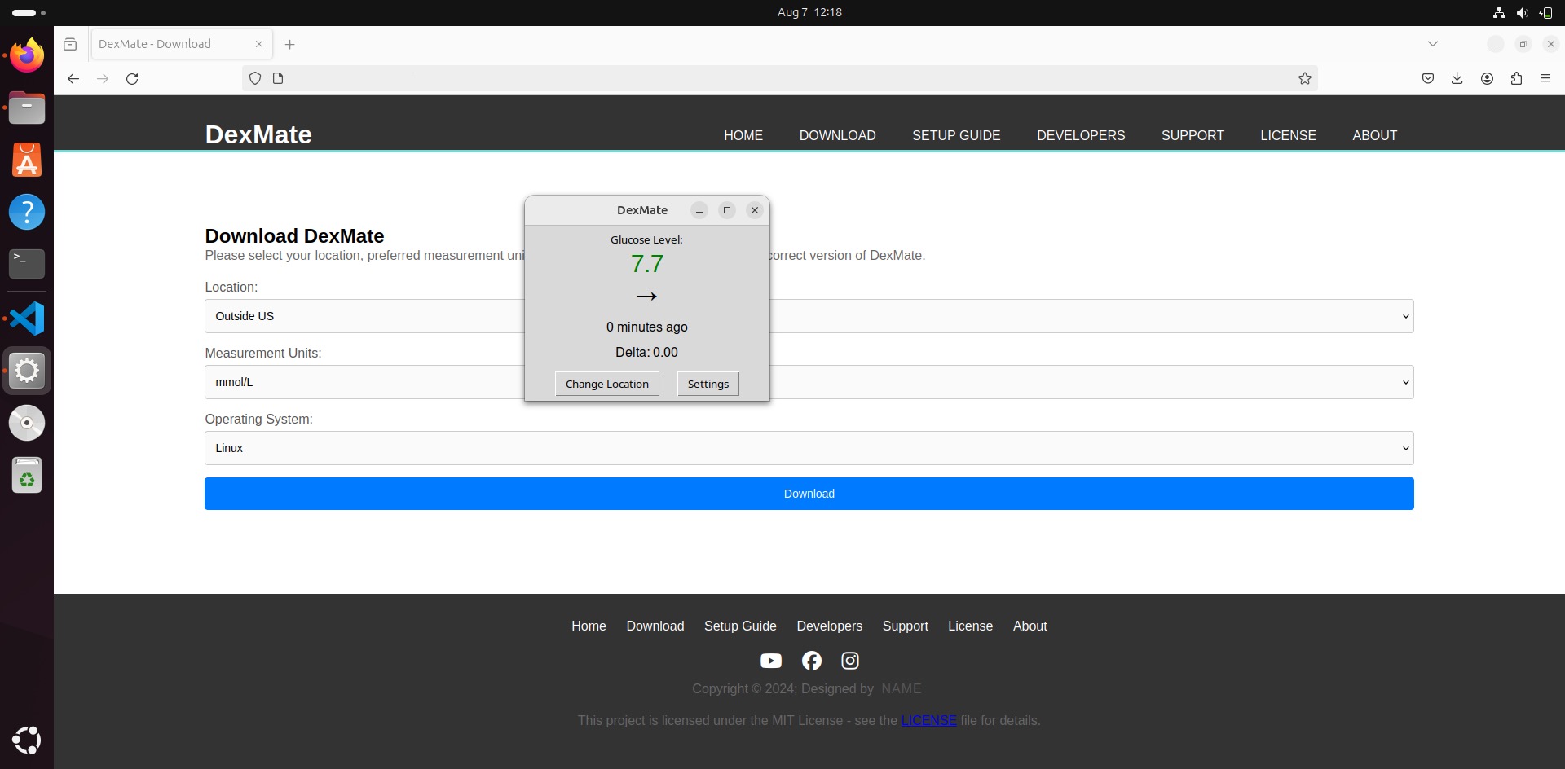Open LICENSE in the top navigation
1565x769 pixels.
click(1288, 135)
